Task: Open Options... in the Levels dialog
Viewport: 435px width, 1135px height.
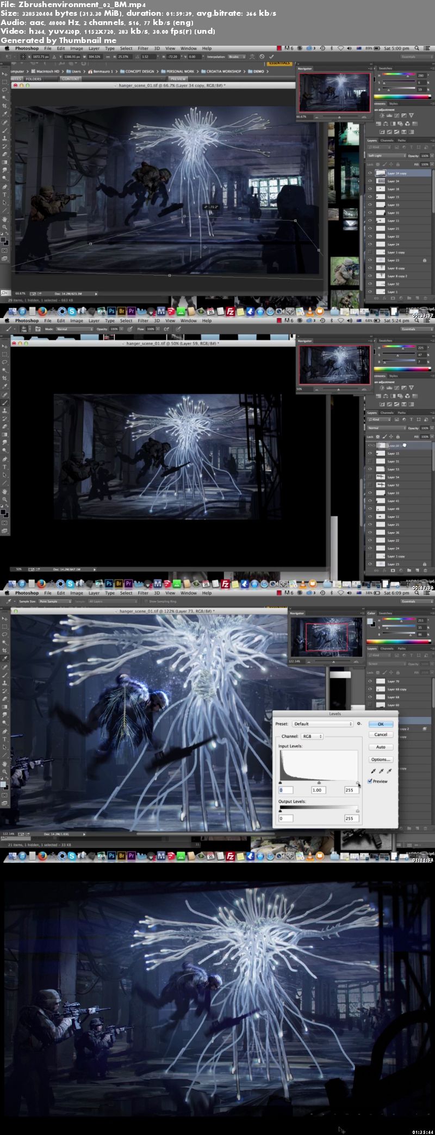Action: [381, 759]
